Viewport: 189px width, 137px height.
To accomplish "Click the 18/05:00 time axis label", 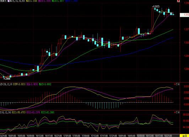I will tap(131, 136).
